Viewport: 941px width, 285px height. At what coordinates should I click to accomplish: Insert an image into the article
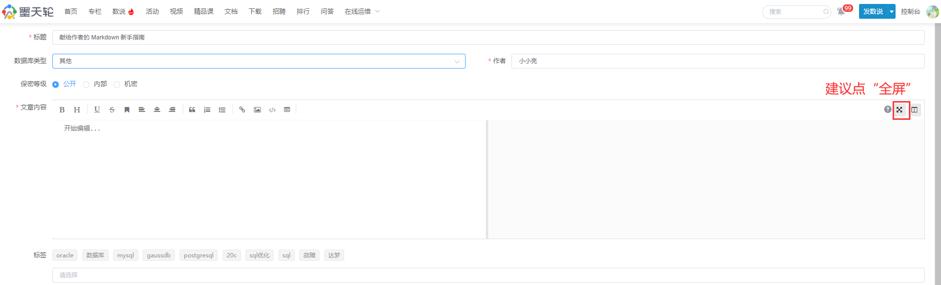257,109
